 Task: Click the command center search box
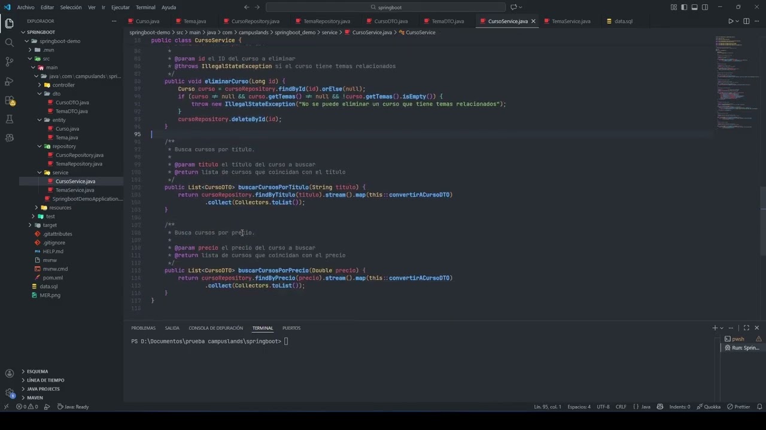click(386, 7)
